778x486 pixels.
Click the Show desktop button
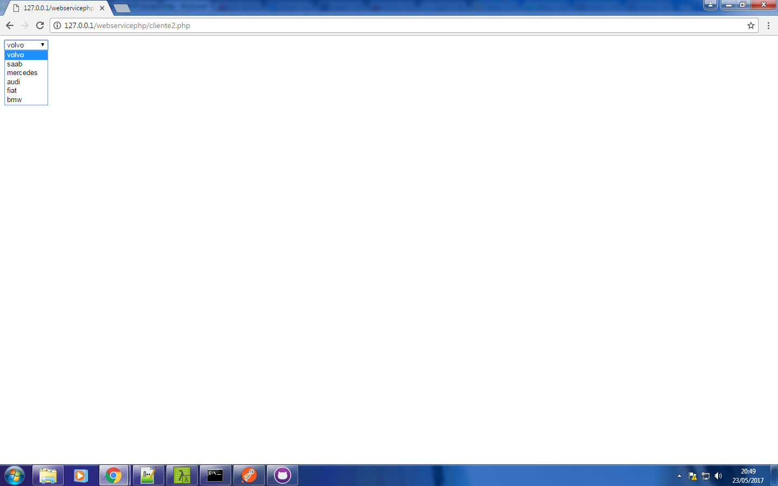click(774, 476)
